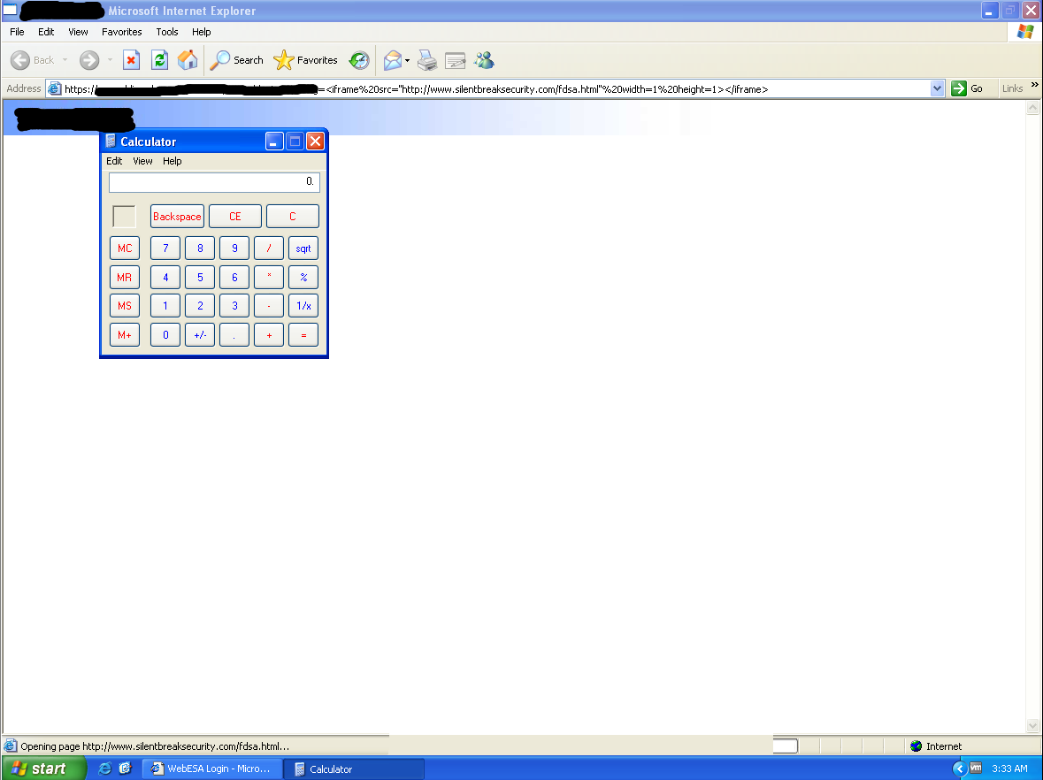Click the MR memory recall button
Screen dimensions: 1043x780
(x=125, y=278)
